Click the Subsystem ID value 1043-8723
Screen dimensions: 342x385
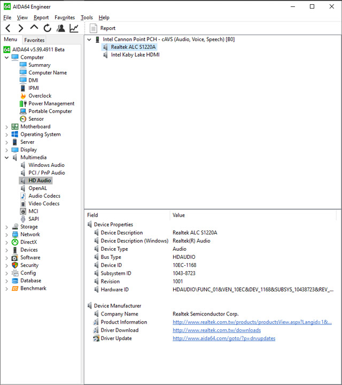tap(184, 273)
